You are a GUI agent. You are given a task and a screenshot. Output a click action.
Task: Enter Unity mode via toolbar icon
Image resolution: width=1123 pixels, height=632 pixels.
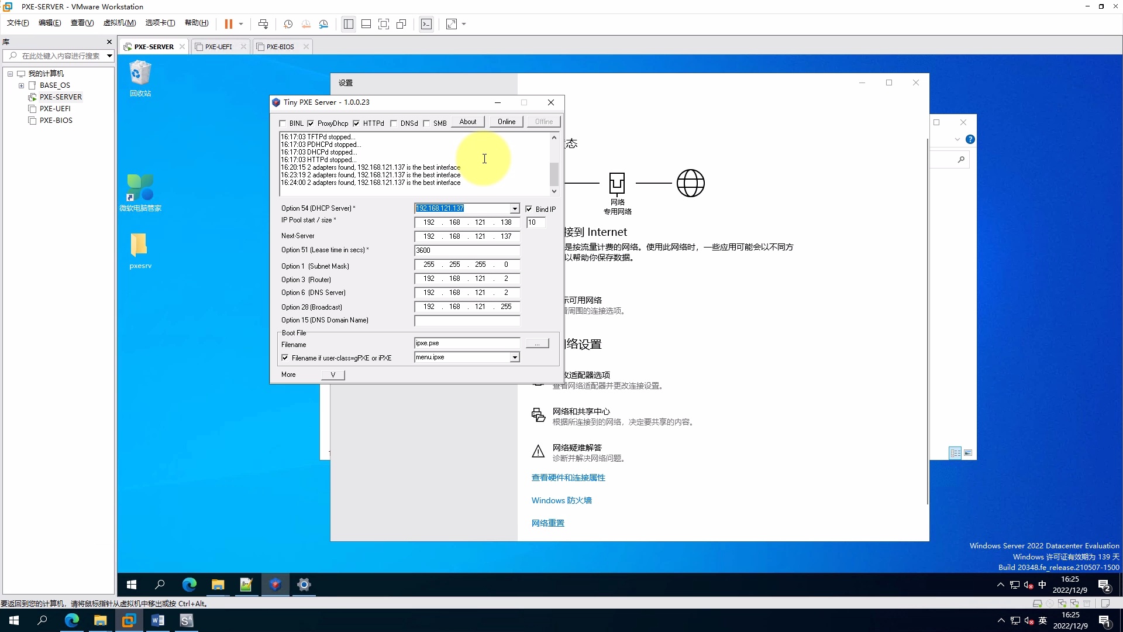pyautogui.click(x=401, y=24)
